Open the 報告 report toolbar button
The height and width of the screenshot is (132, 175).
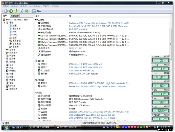[36, 11]
